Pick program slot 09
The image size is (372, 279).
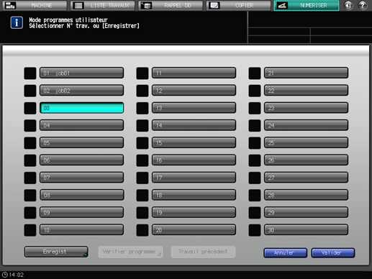tap(81, 212)
